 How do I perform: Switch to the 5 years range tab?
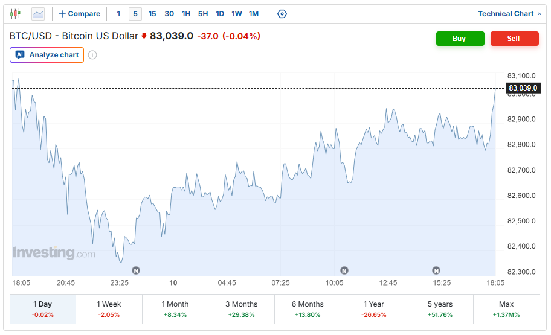point(440,309)
